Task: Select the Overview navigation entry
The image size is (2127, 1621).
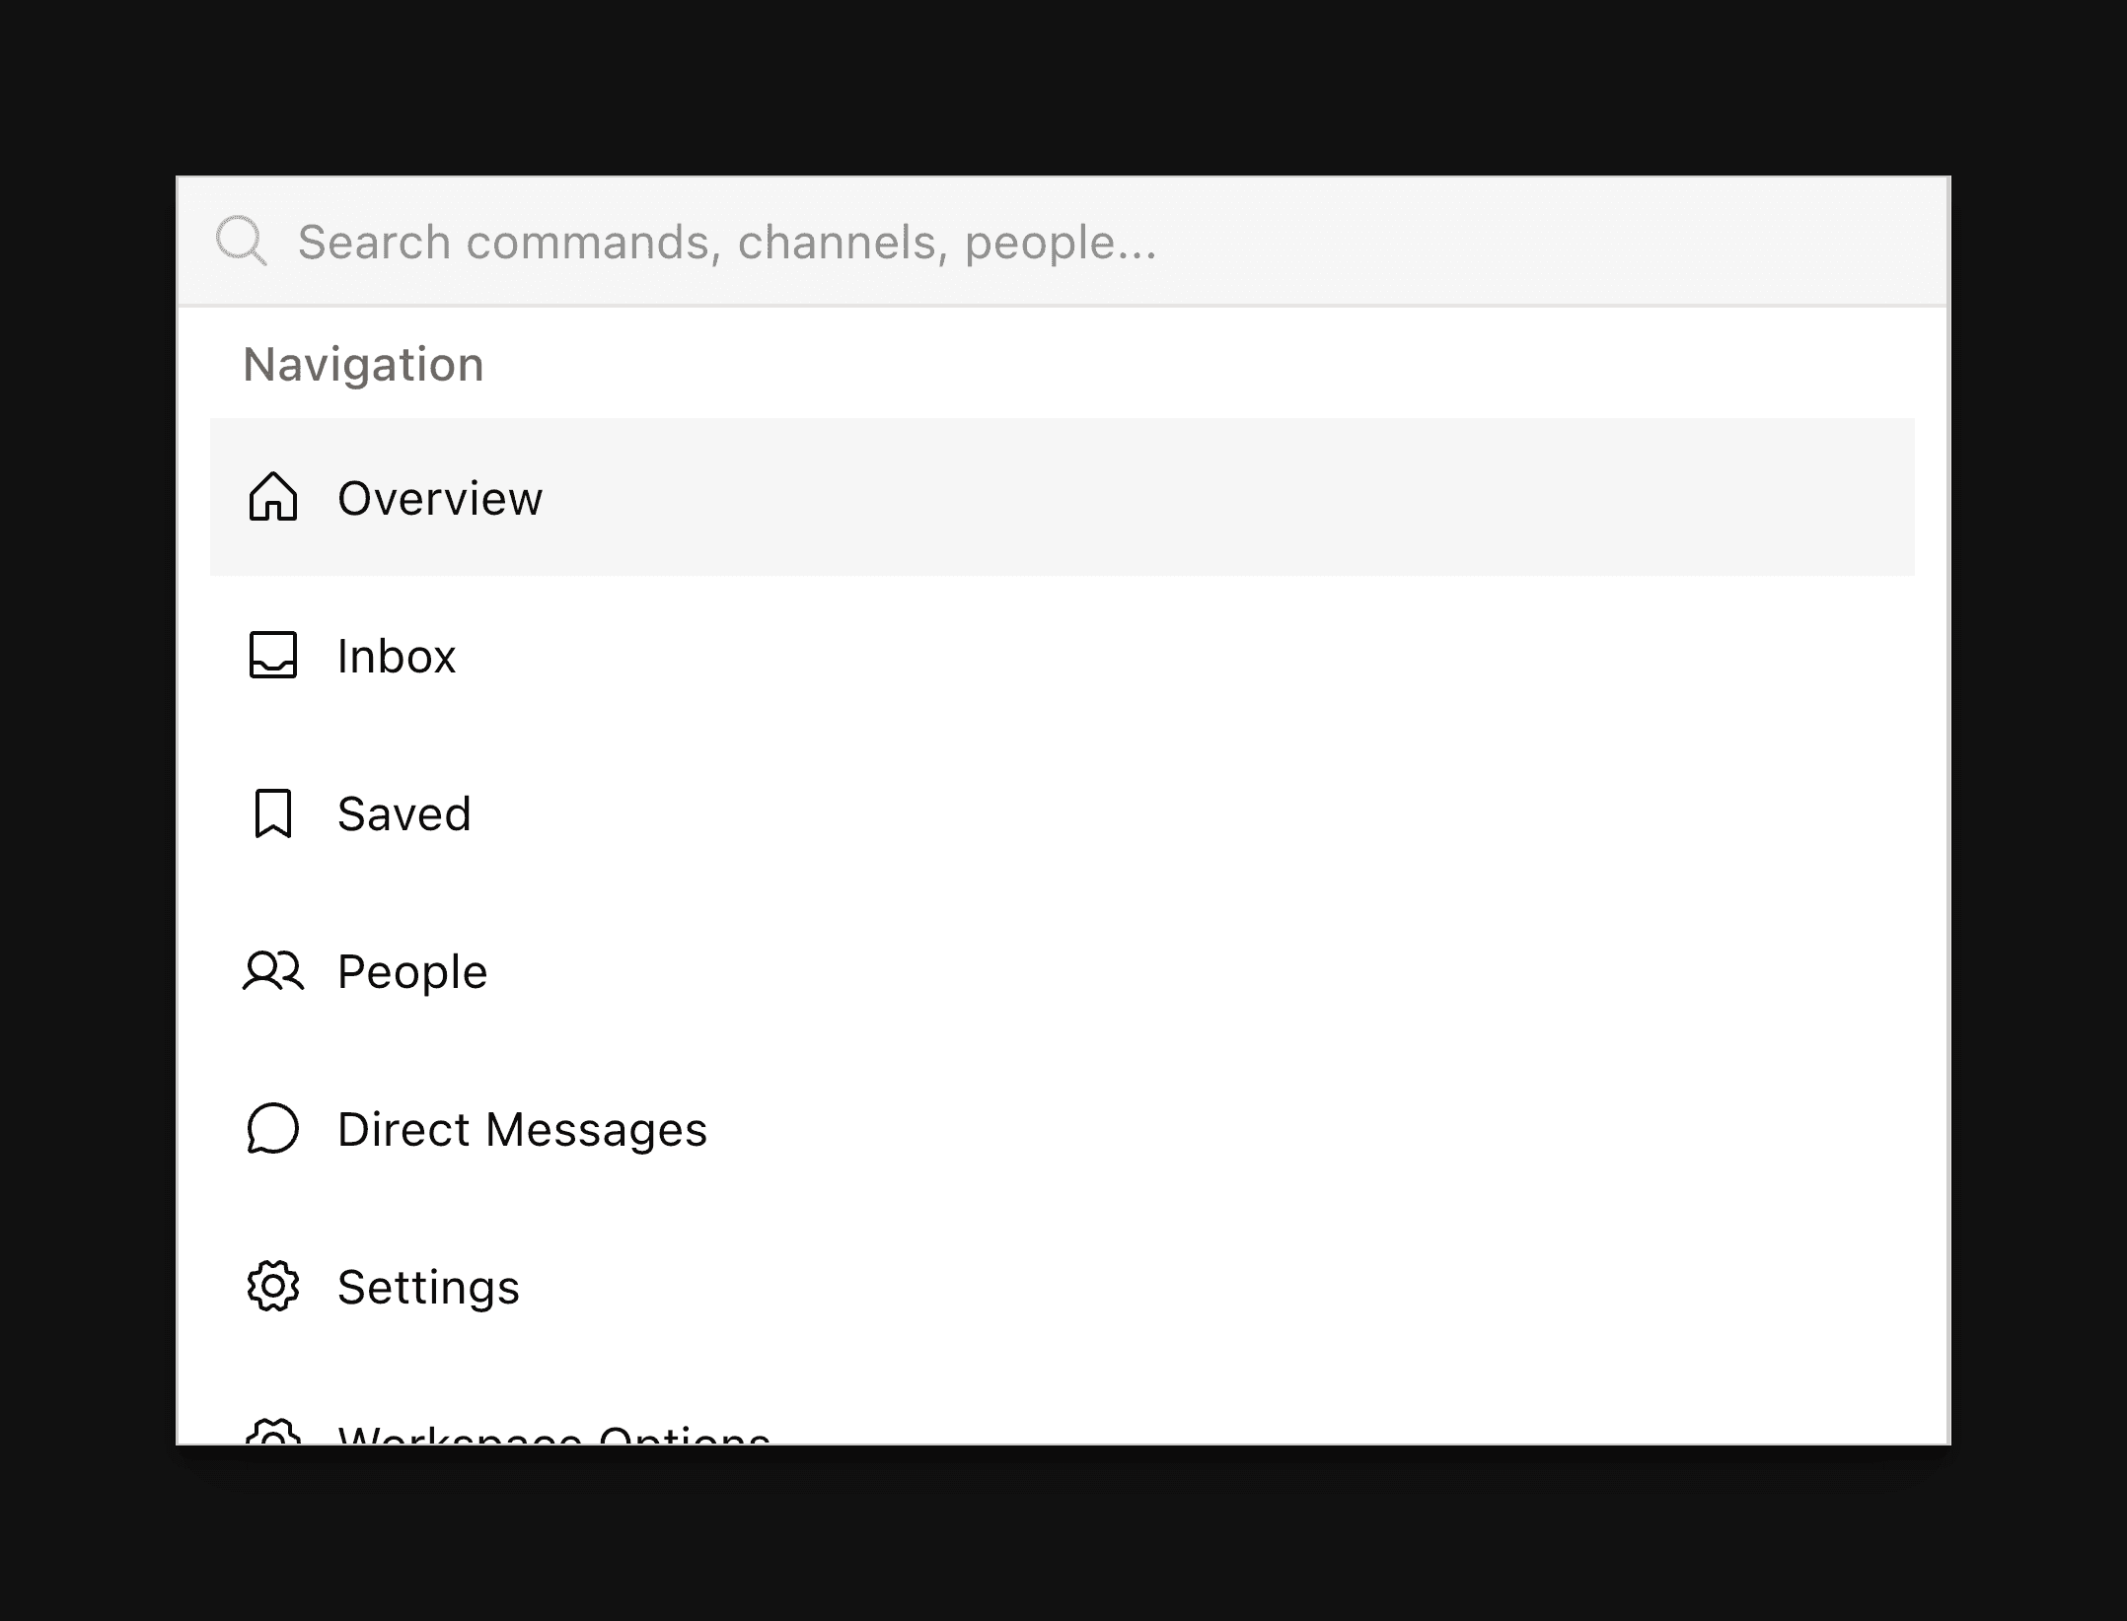Action: [x=439, y=500]
